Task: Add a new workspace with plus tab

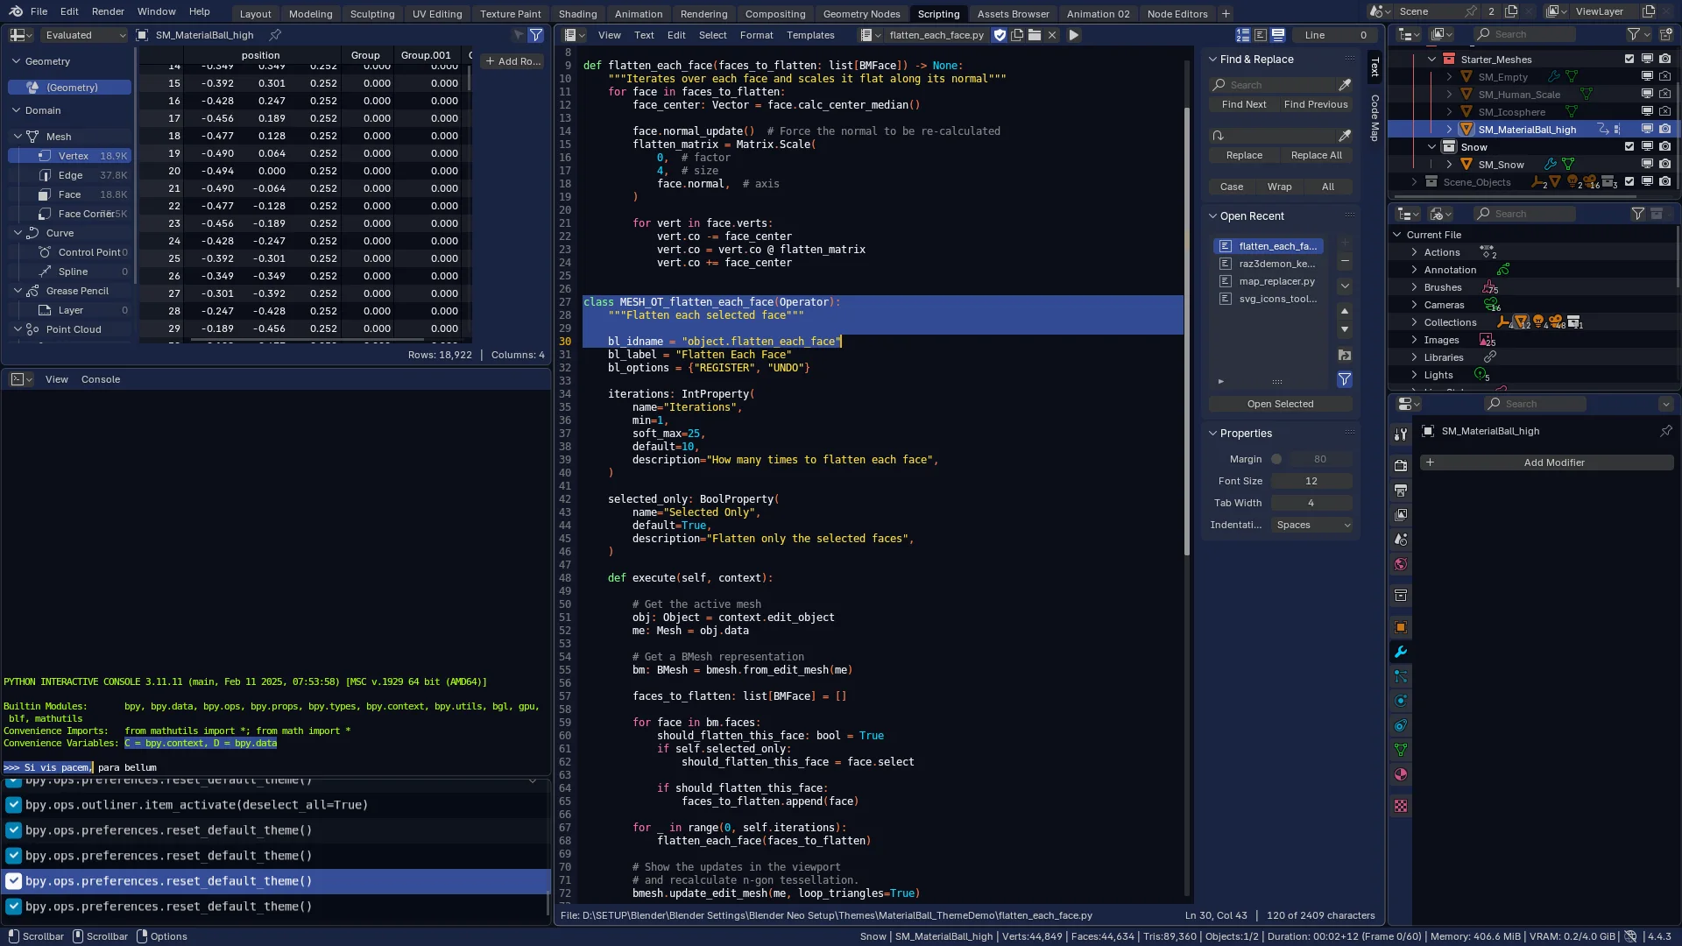Action: 1226,13
